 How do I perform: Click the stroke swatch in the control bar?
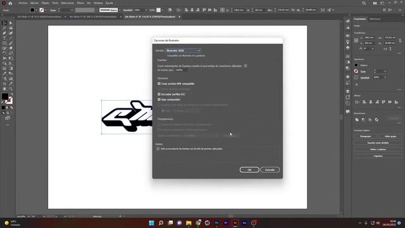point(42,10)
